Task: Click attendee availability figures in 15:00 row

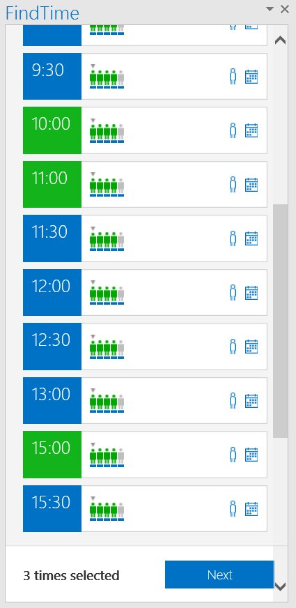Action: (107, 455)
